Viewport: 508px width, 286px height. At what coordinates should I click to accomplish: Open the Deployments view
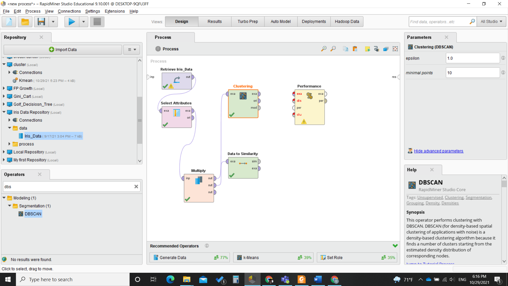[x=314, y=21]
